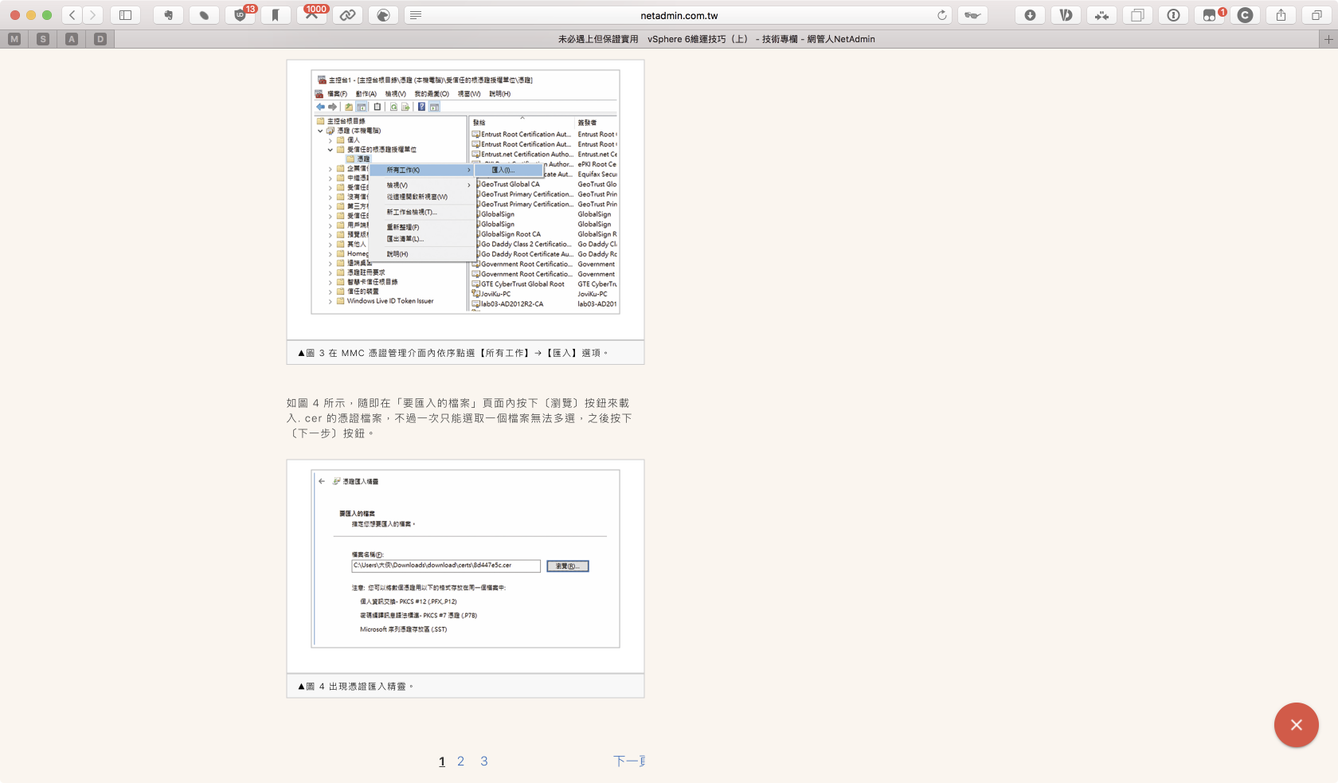This screenshot has width=1338, height=783.
Task: Click the chain link extension icon
Action: pos(348,15)
